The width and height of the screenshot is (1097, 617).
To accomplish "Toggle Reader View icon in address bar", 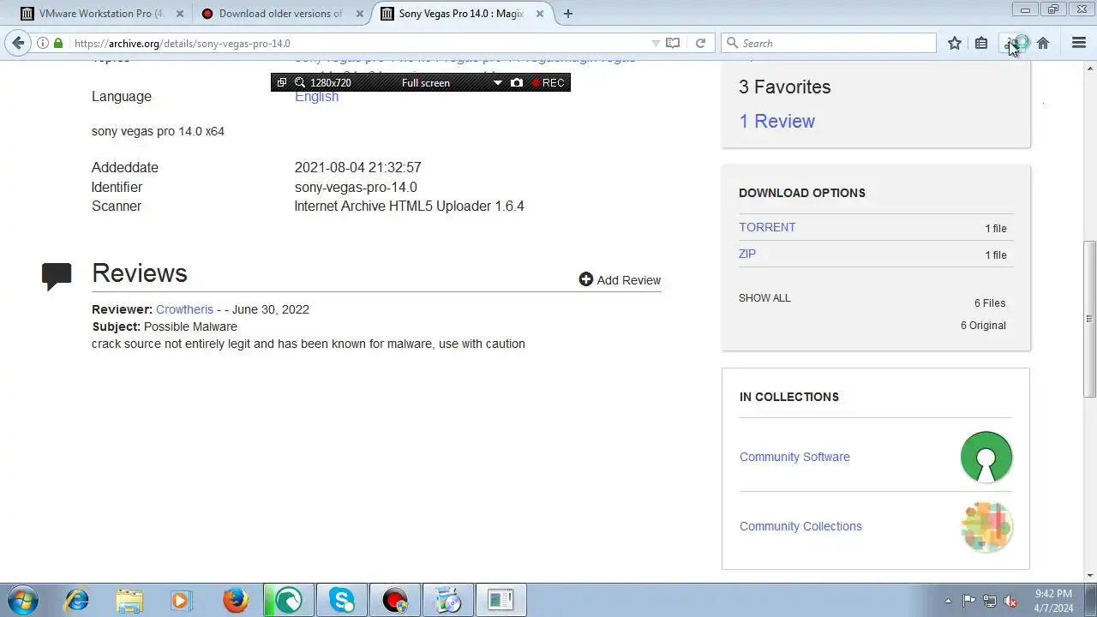I will 673,43.
